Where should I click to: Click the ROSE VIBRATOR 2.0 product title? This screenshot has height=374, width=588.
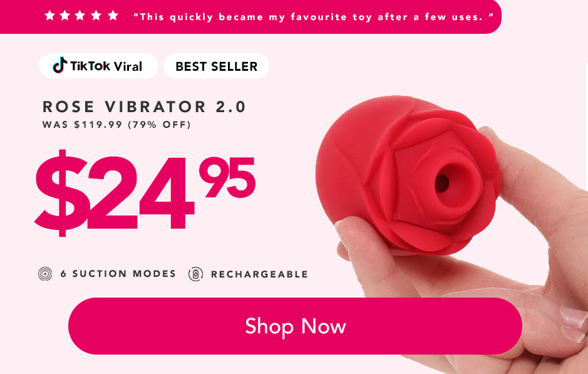point(144,106)
